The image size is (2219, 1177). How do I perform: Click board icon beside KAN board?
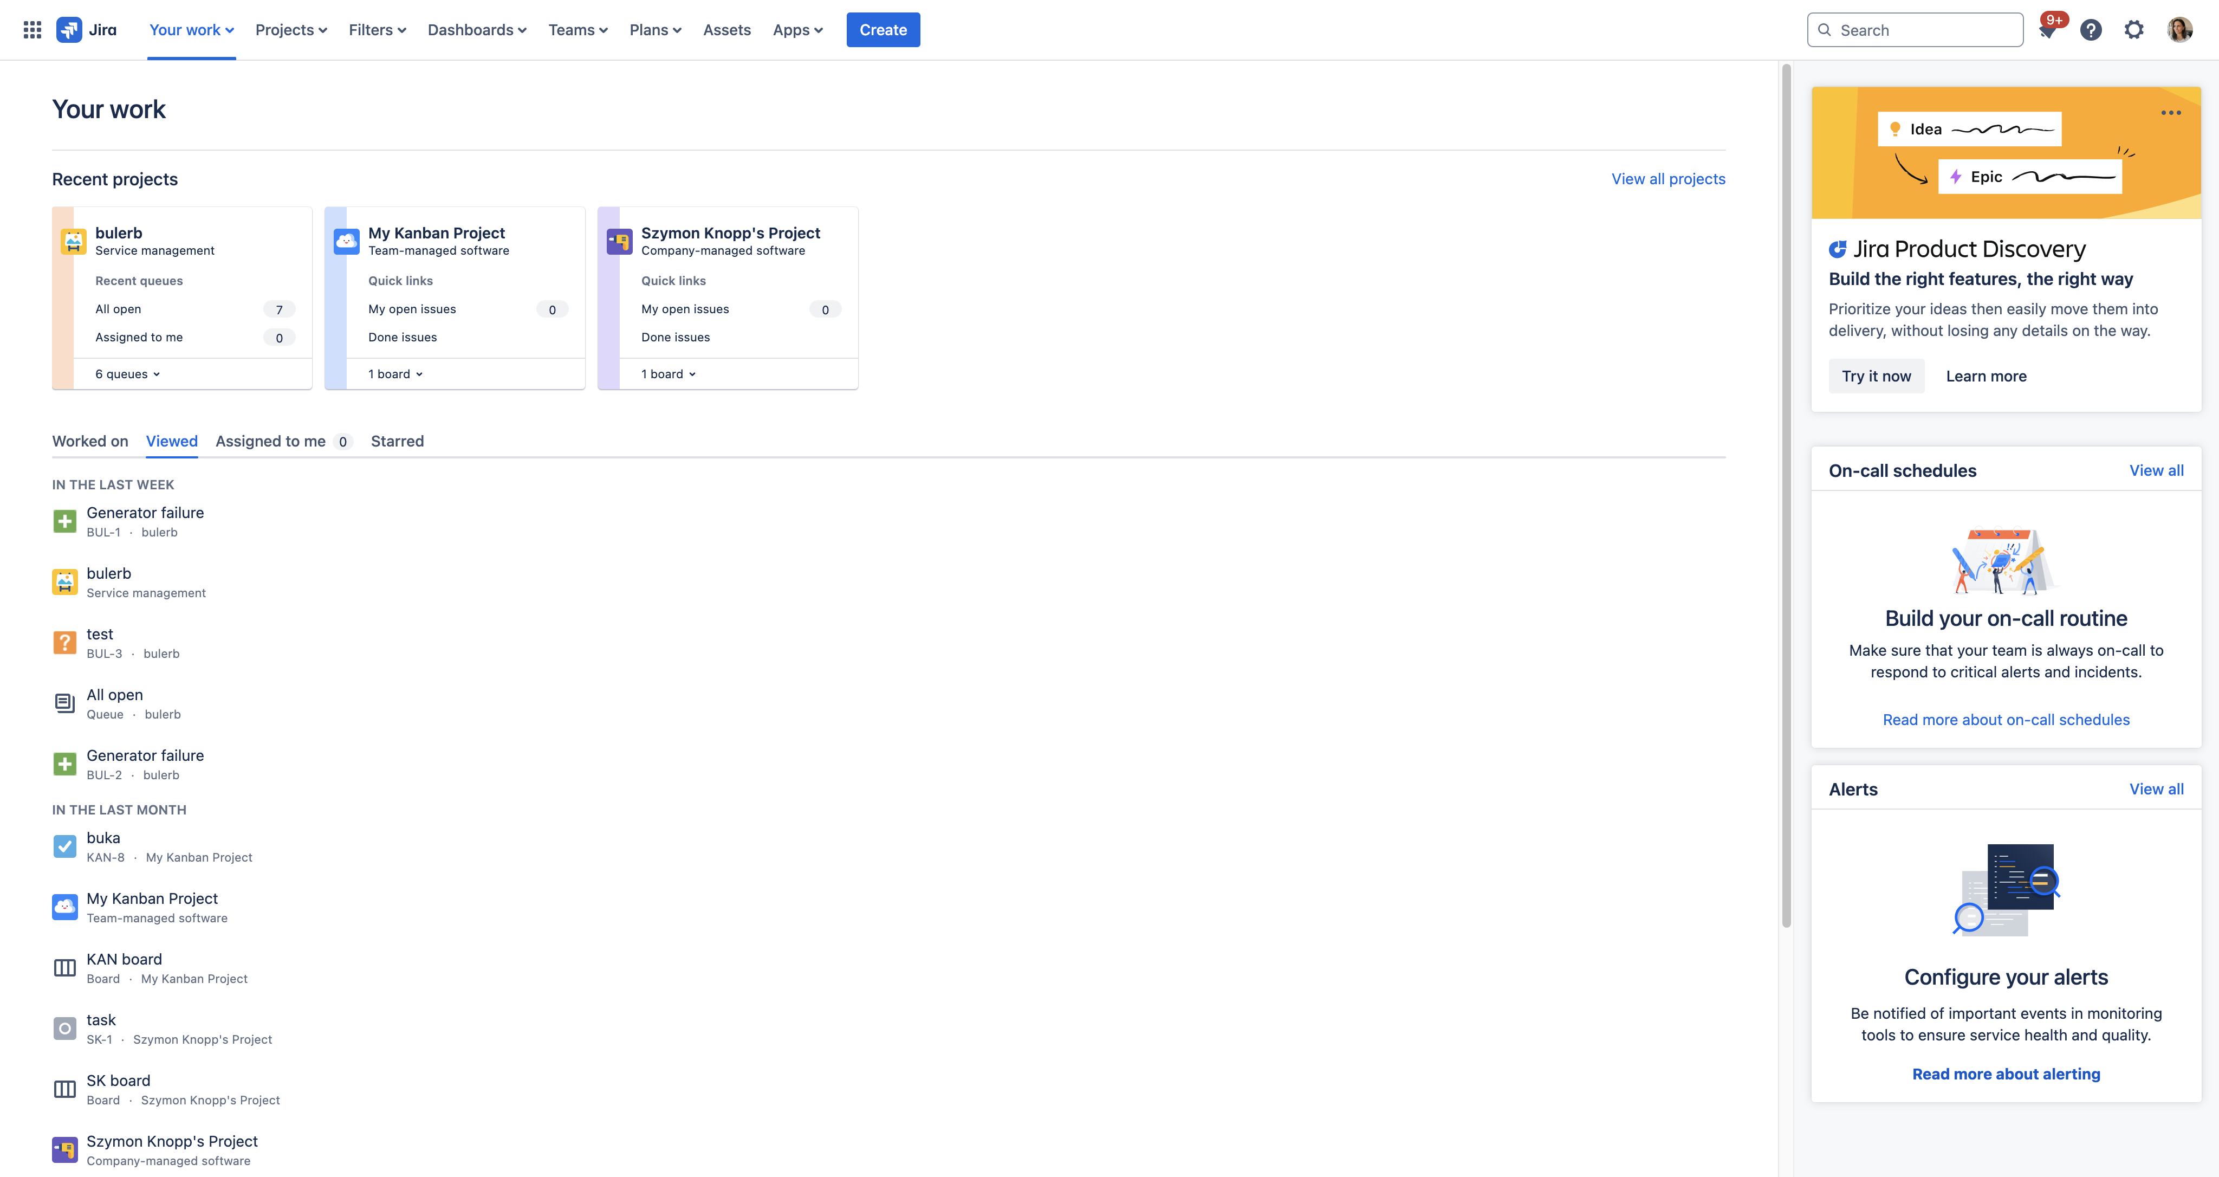64,968
